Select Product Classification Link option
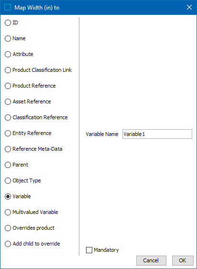197x269 pixels. click(8, 70)
